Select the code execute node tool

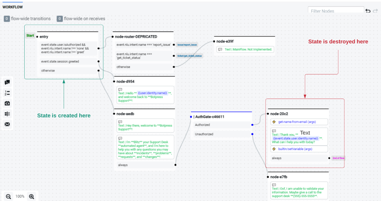tap(7, 103)
